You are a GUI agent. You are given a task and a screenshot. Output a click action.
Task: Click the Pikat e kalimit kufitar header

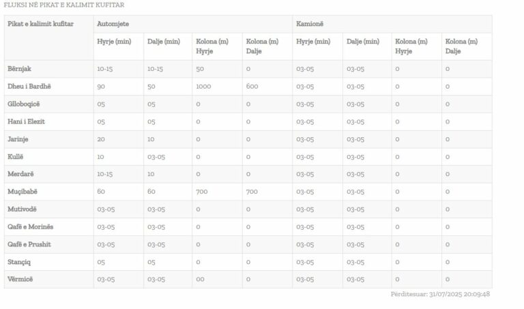[40, 24]
